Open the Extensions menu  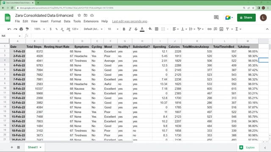pyautogui.click(x=91, y=22)
